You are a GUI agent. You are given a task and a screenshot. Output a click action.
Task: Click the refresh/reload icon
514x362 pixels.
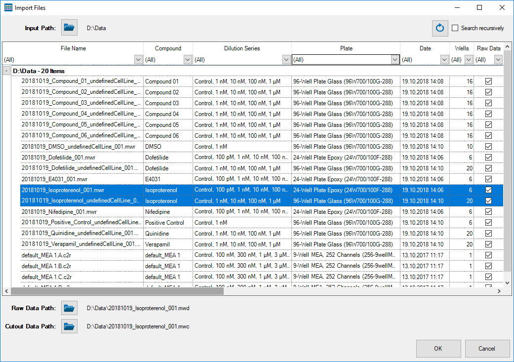[440, 28]
